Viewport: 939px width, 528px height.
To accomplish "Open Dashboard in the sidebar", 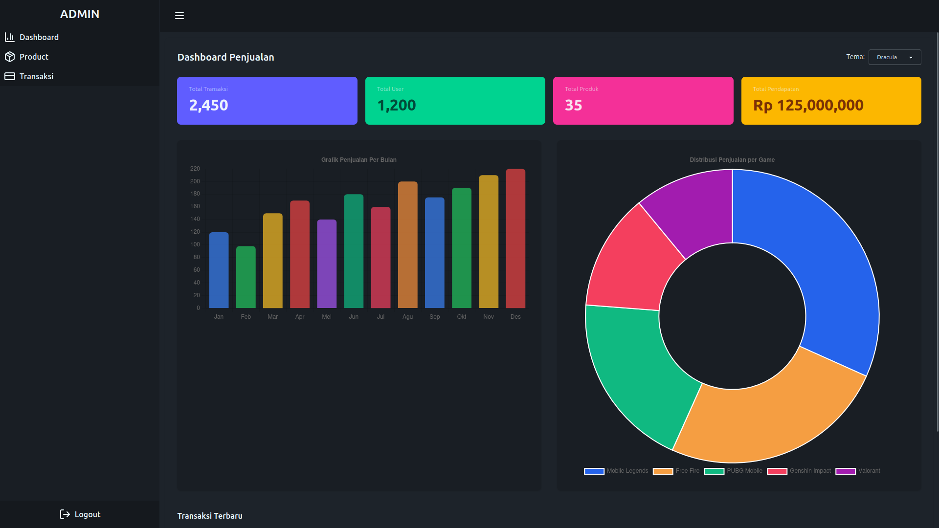I will pyautogui.click(x=39, y=37).
